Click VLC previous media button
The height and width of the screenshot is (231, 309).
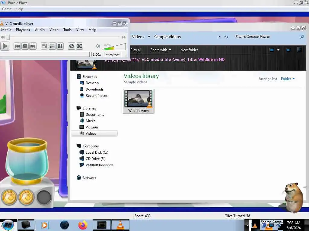click(x=17, y=46)
